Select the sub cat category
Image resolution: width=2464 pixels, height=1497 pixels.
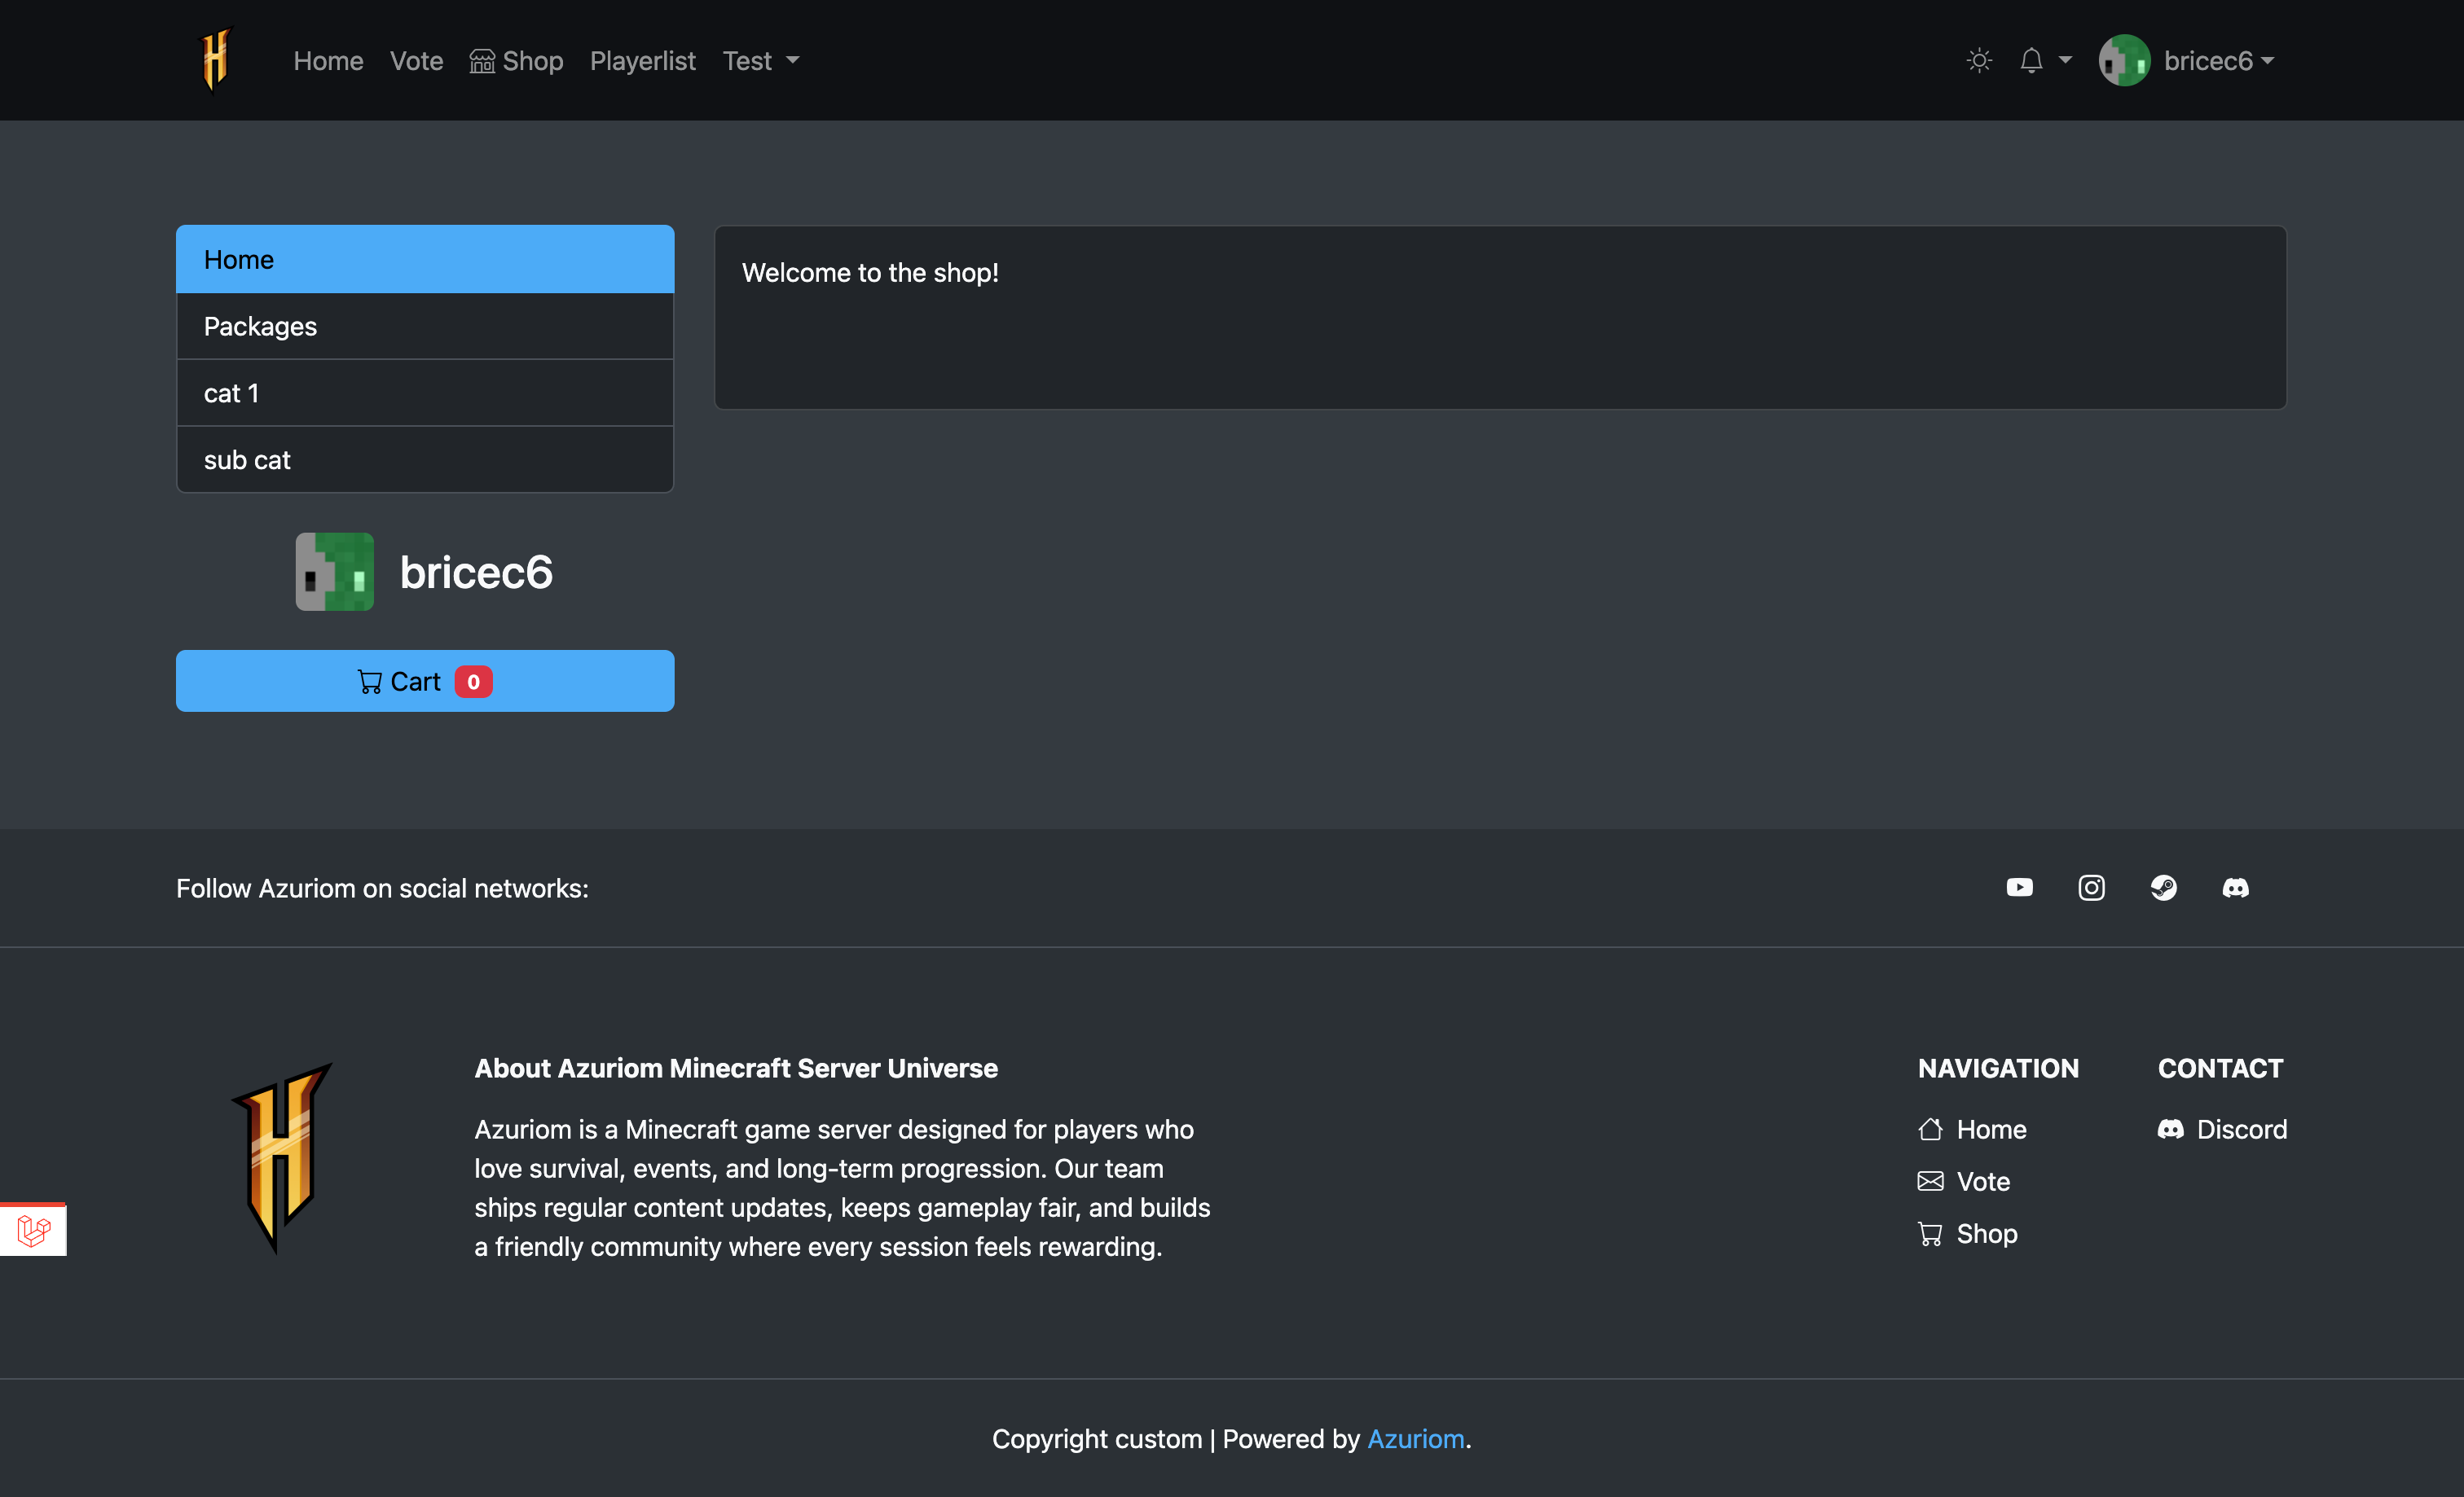click(x=425, y=459)
